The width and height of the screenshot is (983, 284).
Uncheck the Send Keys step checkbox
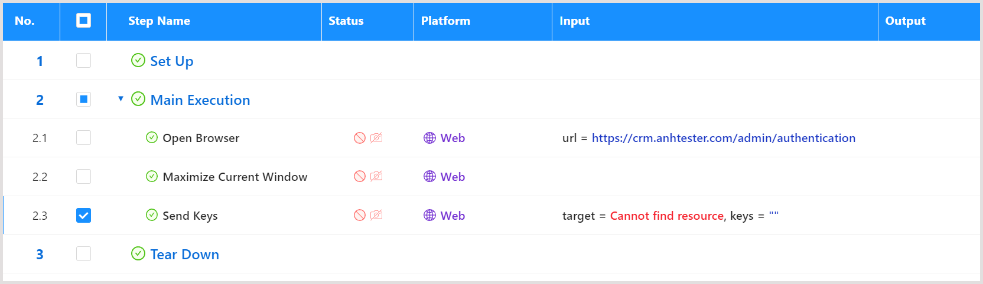(x=83, y=215)
